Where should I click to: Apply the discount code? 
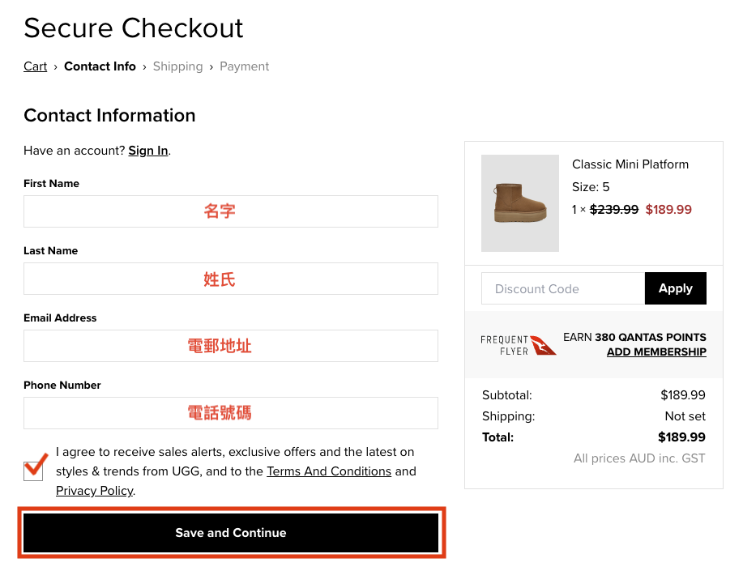pos(675,288)
